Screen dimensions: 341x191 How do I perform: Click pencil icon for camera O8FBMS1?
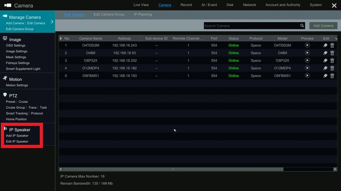[x=325, y=76]
